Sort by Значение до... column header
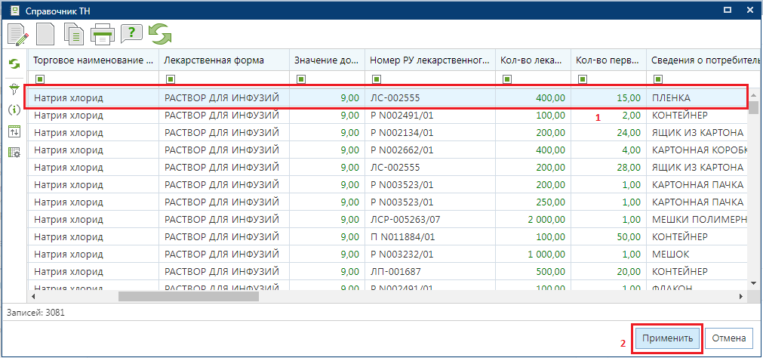Image resolution: width=763 pixels, height=358 pixels. pos(327,60)
